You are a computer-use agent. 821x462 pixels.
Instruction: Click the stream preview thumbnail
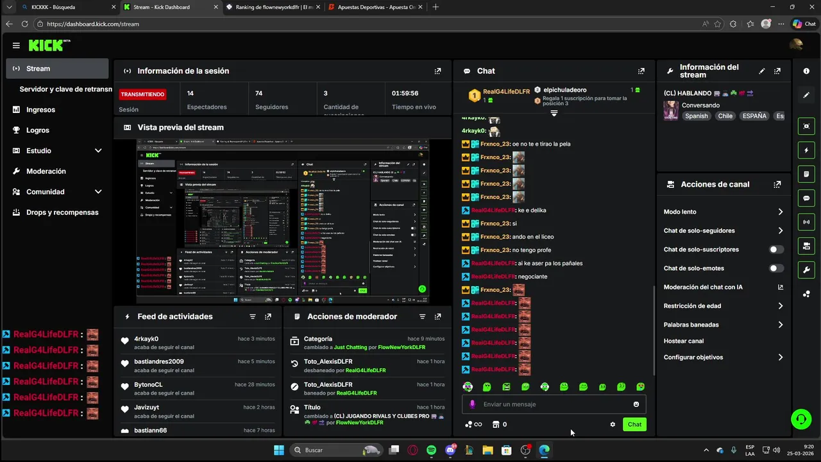pos(283,221)
